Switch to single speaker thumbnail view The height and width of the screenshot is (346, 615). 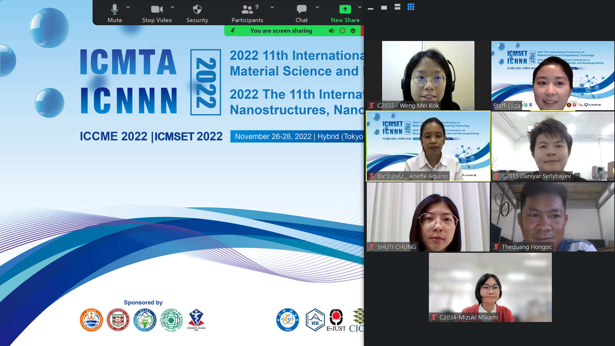[x=384, y=7]
